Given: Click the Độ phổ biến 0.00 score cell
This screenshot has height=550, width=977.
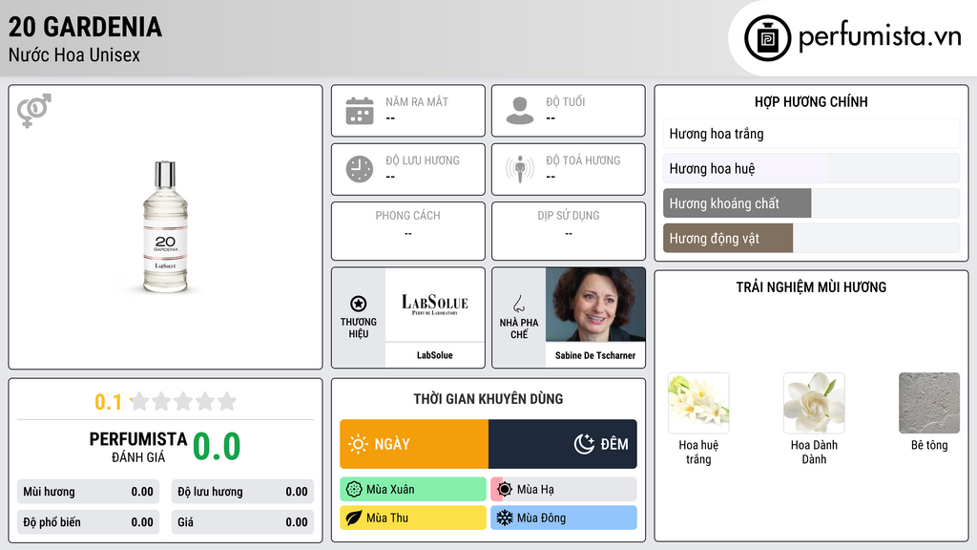Looking at the screenshot, I should click(88, 522).
